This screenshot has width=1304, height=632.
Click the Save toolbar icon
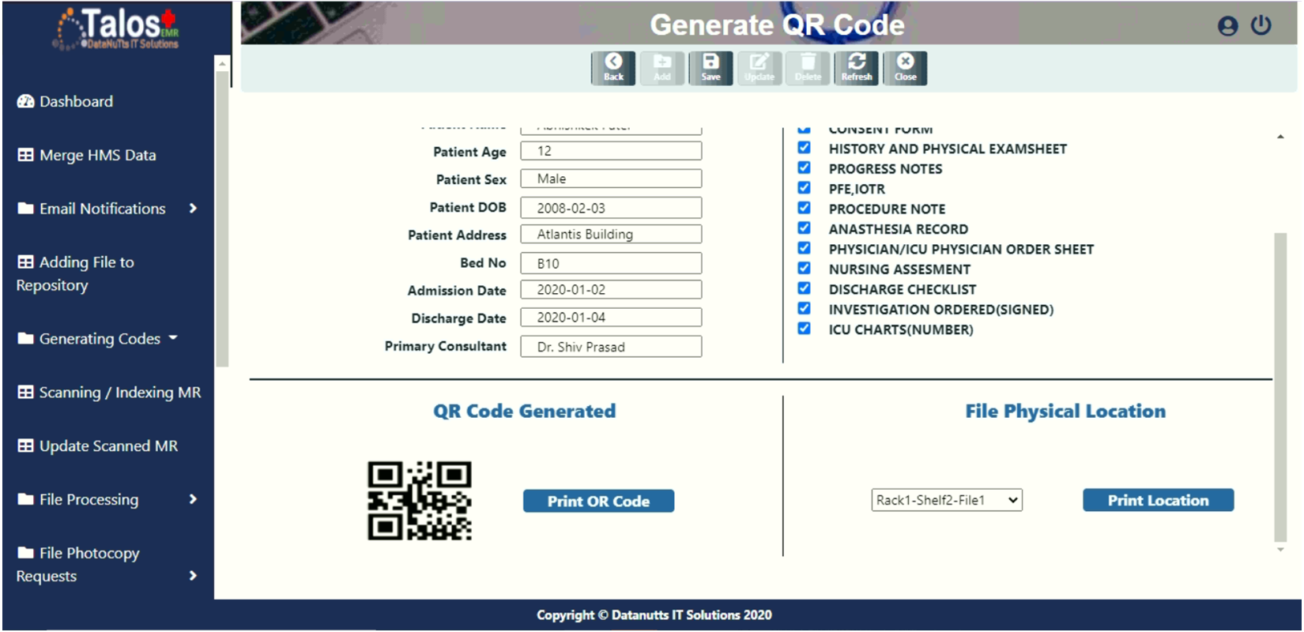710,68
